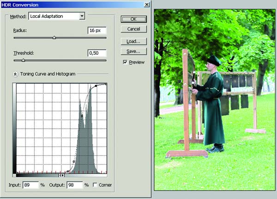Click the Load... button
The width and height of the screenshot is (277, 199).
pos(133,41)
